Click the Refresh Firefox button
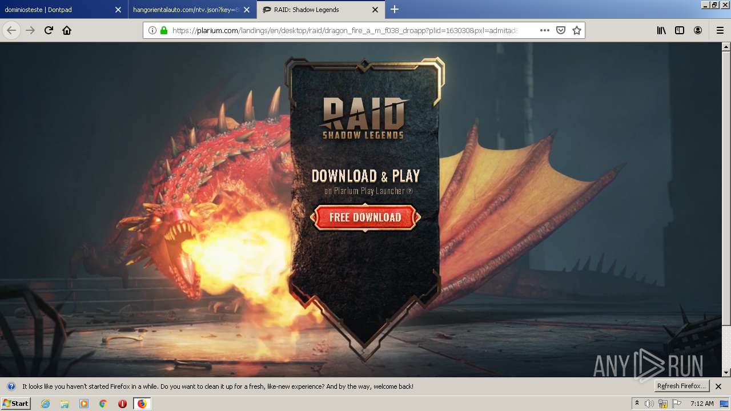Viewport: 731px width, 411px height. (682, 386)
